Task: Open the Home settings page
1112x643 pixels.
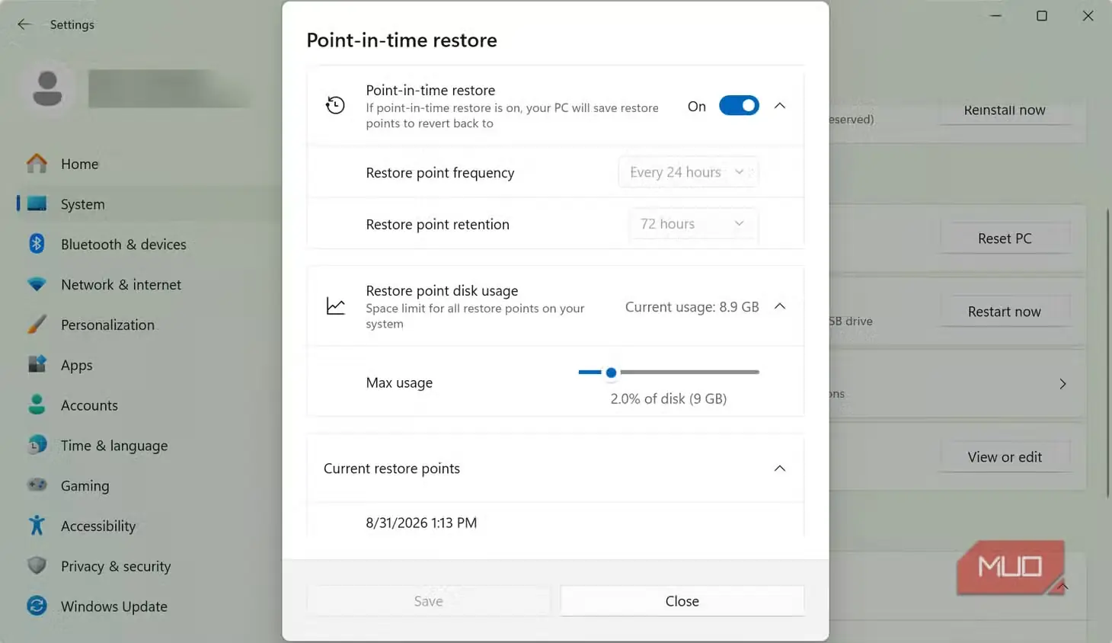Action: tap(149, 164)
